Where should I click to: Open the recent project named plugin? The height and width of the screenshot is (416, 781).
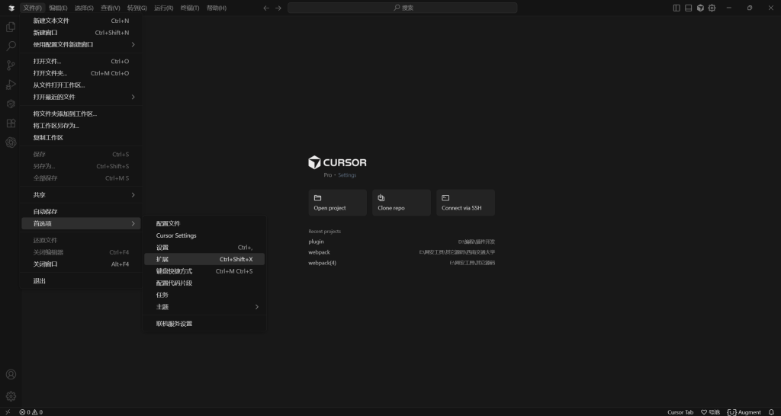[316, 242]
